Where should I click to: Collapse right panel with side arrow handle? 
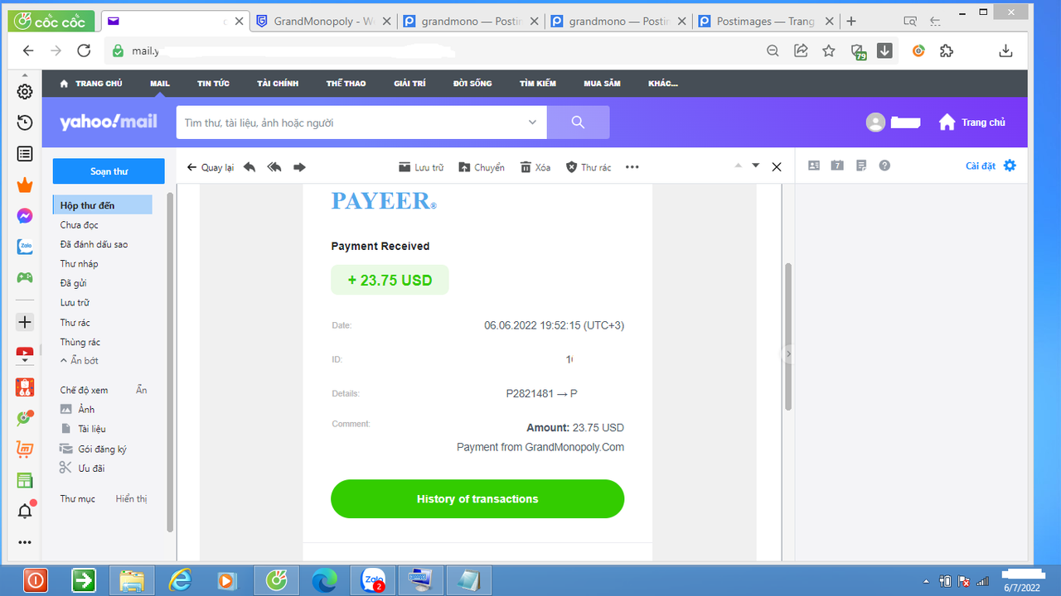click(788, 353)
